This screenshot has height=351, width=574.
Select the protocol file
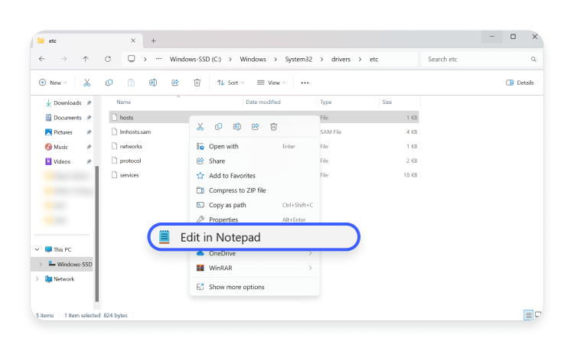pyautogui.click(x=130, y=161)
